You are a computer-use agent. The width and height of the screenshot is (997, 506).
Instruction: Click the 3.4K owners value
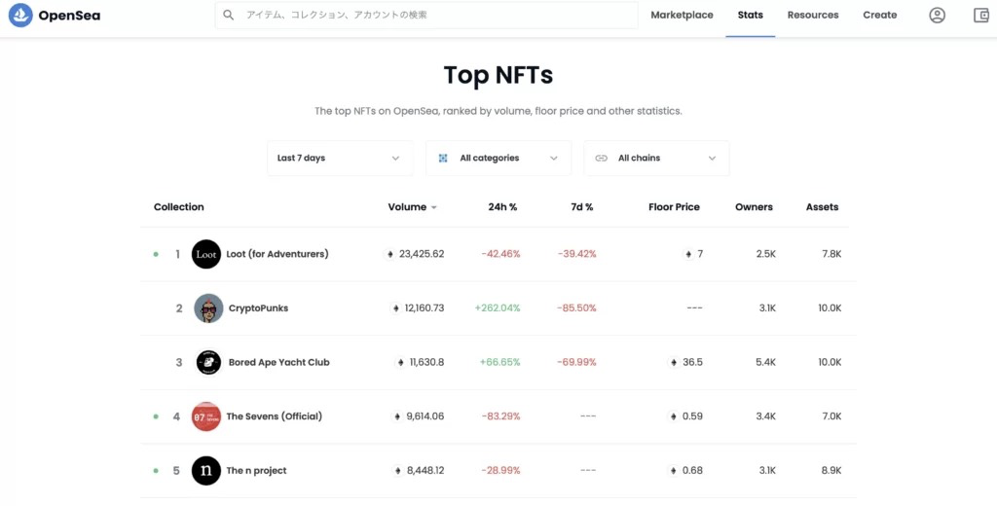point(766,416)
